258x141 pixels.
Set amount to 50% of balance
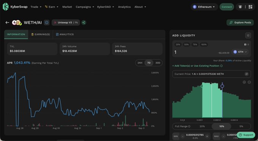(187, 45)
